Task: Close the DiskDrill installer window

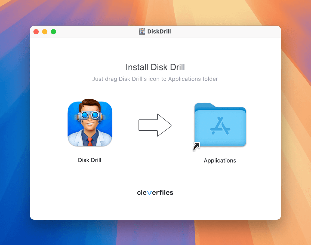Action: coord(36,32)
